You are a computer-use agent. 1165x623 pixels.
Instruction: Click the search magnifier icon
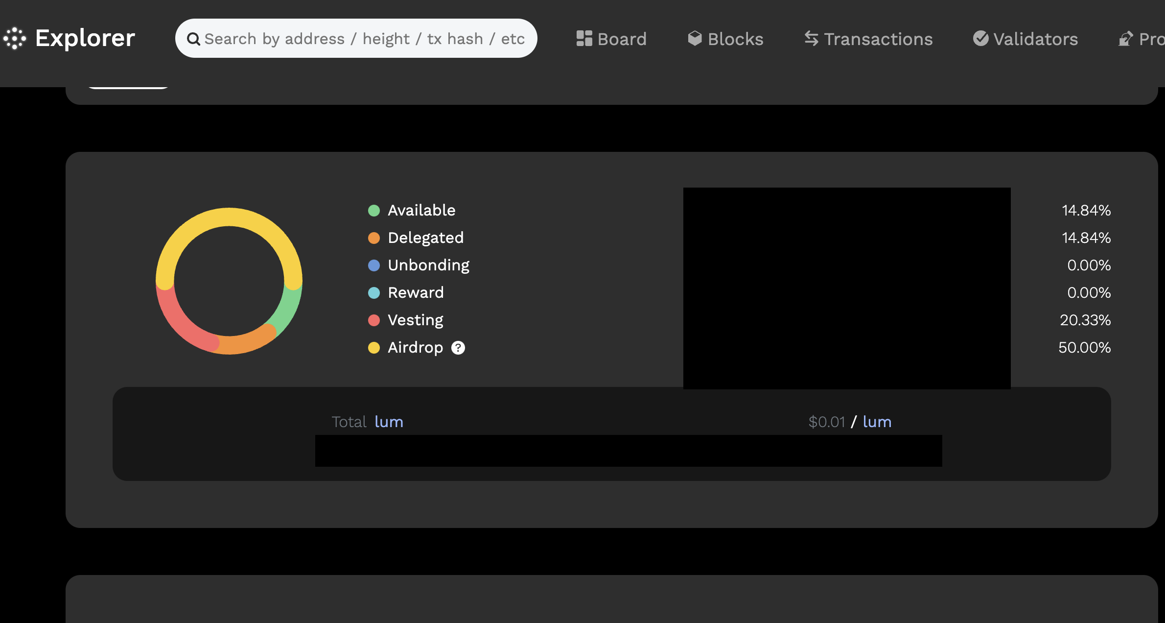[193, 39]
